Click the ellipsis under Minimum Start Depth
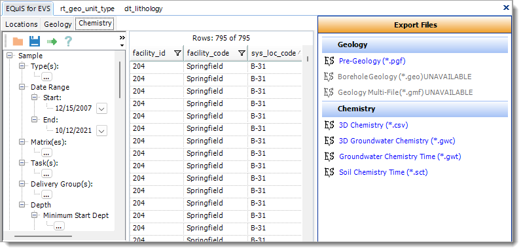The width and height of the screenshot is (523, 252). tap(59, 226)
